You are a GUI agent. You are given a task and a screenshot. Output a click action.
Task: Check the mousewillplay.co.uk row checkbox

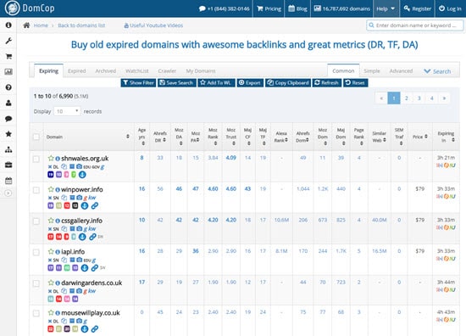[x=36, y=313]
